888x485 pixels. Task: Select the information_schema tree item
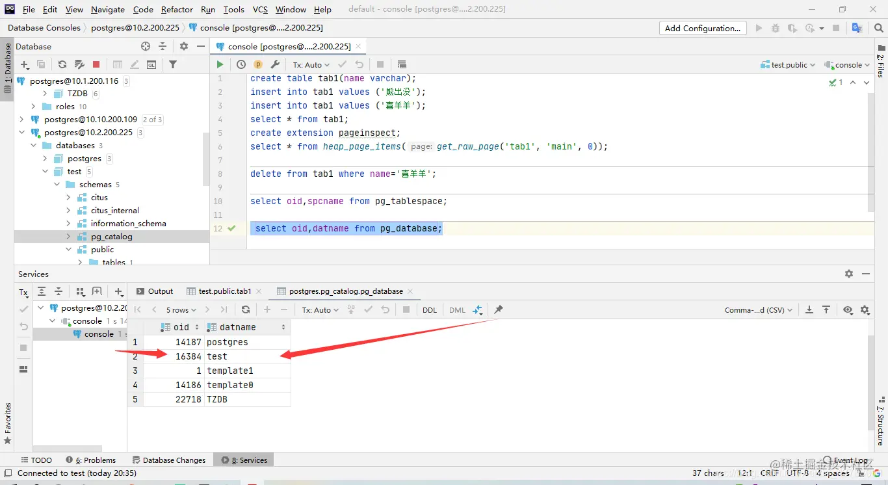coord(129,224)
